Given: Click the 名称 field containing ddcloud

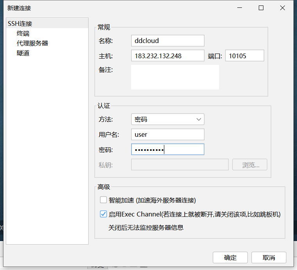Looking at the screenshot, I should point(167,41).
